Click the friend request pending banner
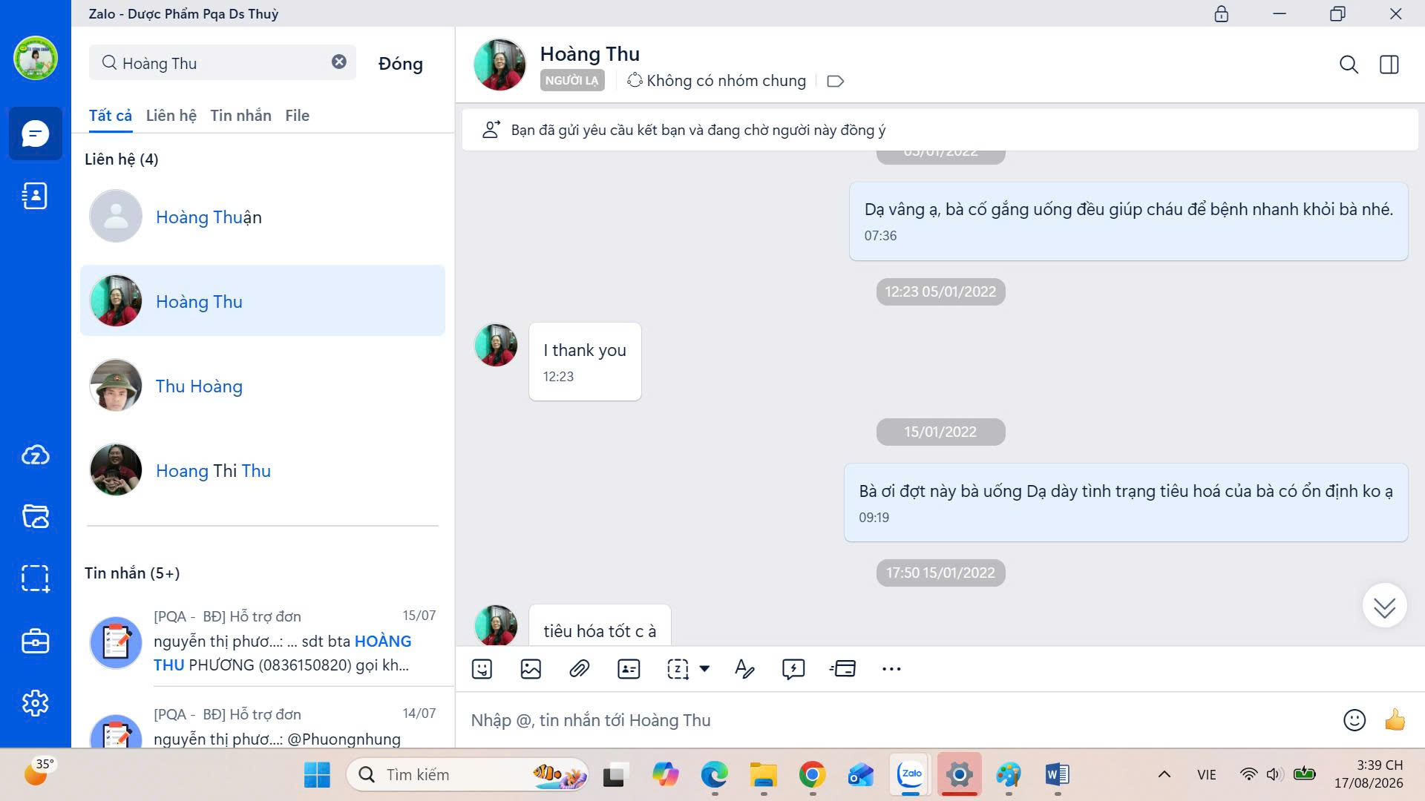Screen dimensions: 1425x801 click(940, 130)
